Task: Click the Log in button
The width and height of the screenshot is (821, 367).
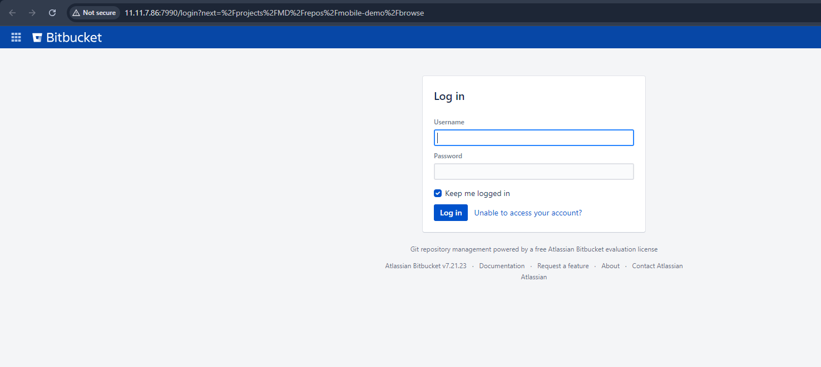Action: click(x=451, y=213)
